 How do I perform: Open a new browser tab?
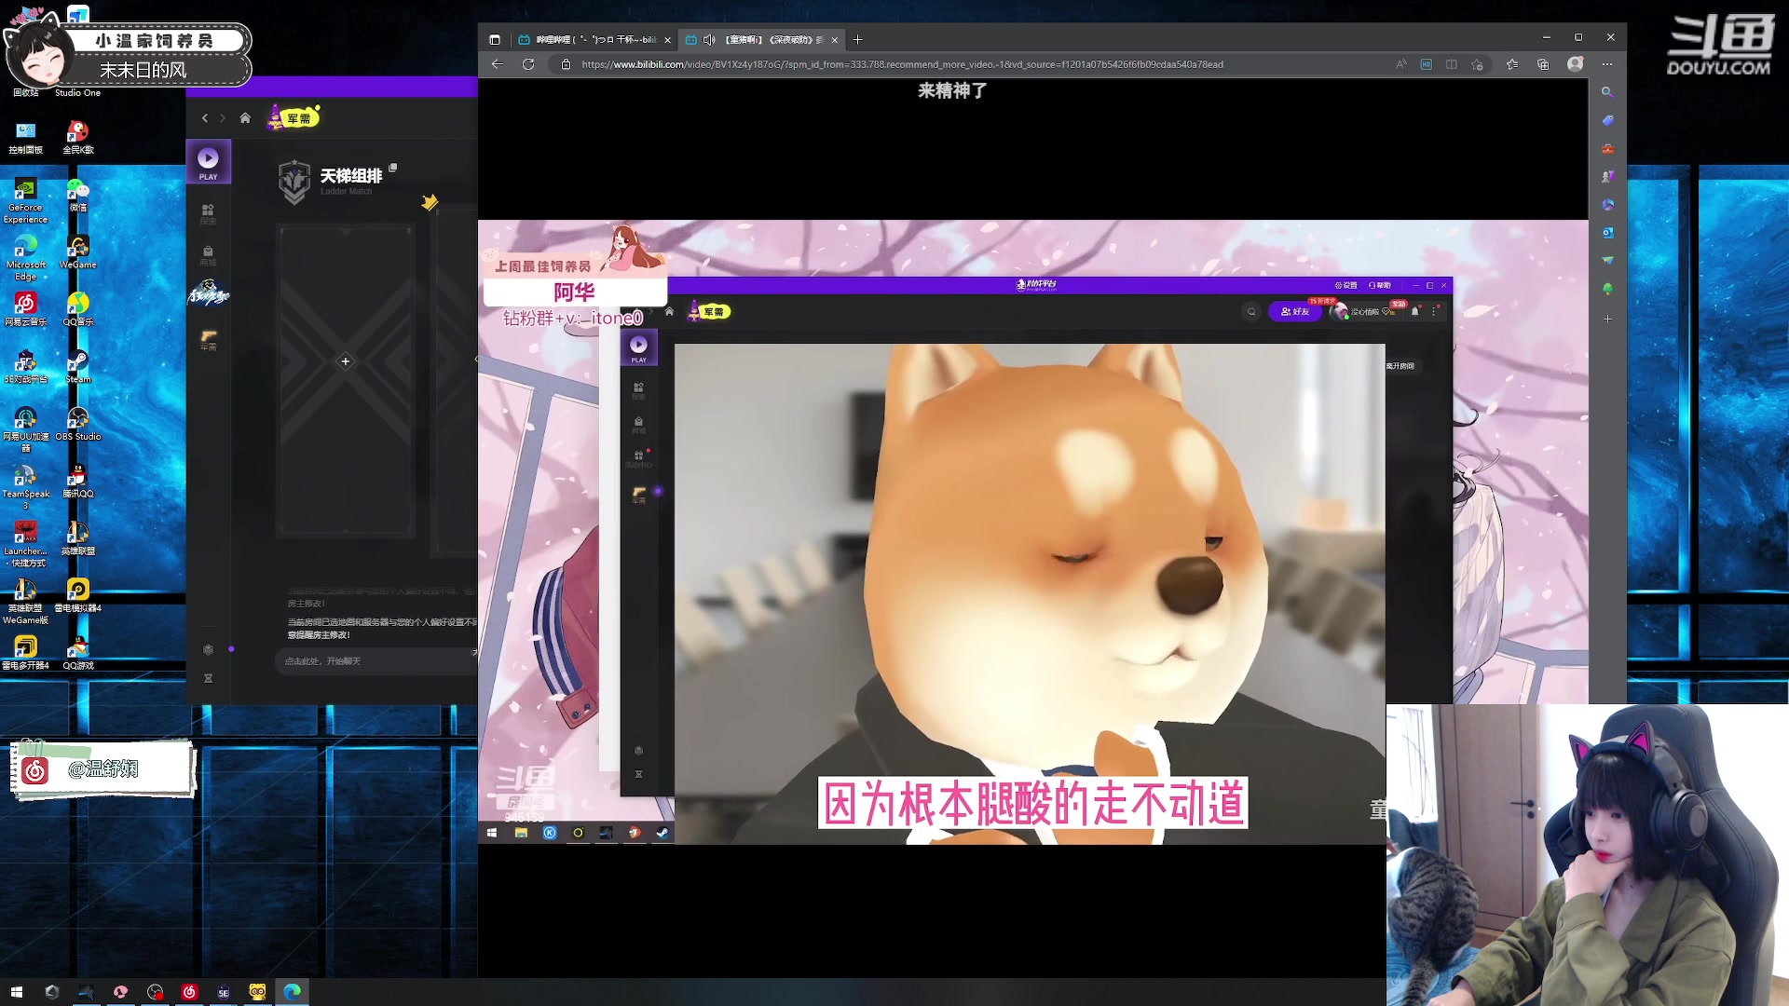[x=858, y=39]
